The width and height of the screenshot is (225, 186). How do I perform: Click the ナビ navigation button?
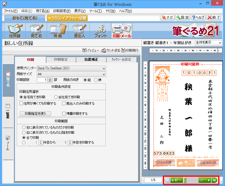pyautogui.click(x=167, y=17)
